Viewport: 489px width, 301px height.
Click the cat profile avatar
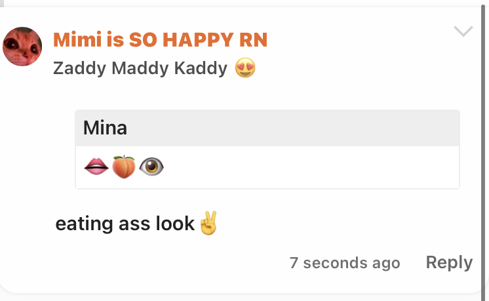22,47
